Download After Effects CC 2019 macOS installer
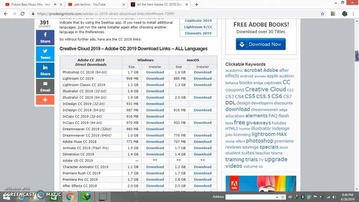 pos(202,186)
